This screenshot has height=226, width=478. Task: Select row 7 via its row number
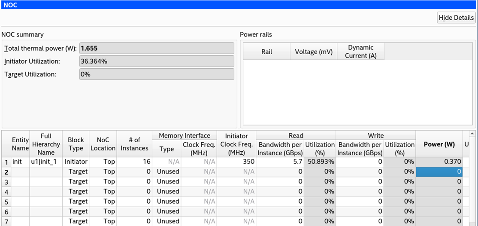click(6, 221)
